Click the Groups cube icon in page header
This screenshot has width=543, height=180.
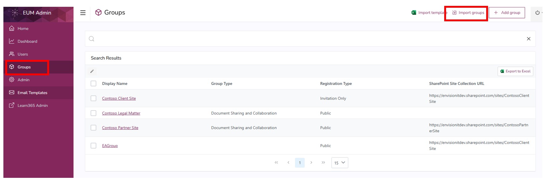tap(98, 12)
